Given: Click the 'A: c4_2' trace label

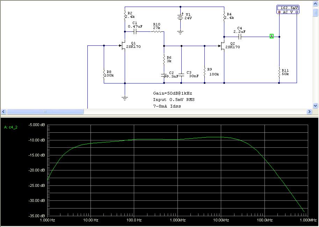Looking at the screenshot, I should tap(11, 127).
